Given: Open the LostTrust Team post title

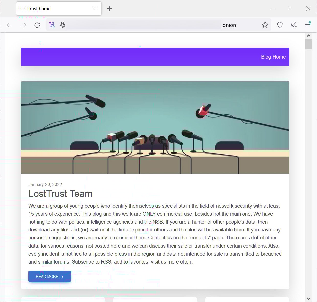Looking at the screenshot, I should (60, 194).
